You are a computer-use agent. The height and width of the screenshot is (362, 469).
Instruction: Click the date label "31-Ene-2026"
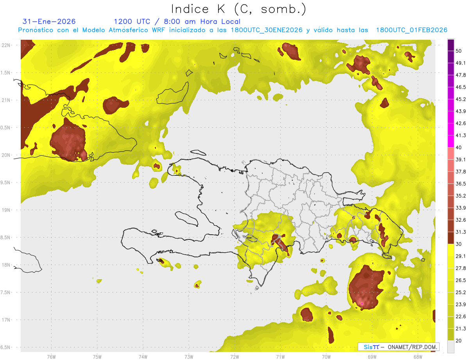(50, 21)
